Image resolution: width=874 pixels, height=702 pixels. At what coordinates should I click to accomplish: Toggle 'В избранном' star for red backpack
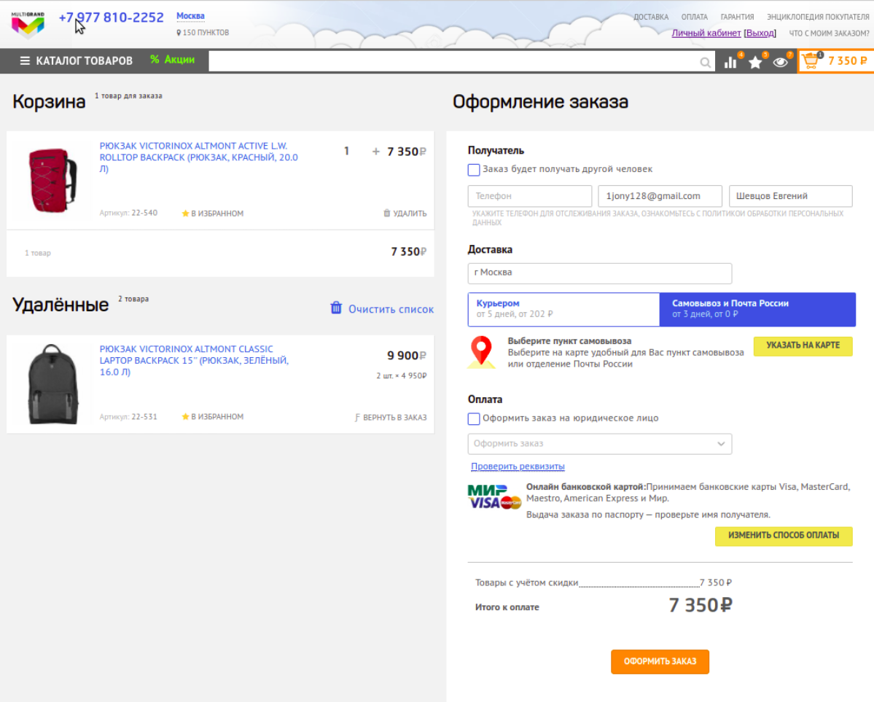(x=186, y=214)
